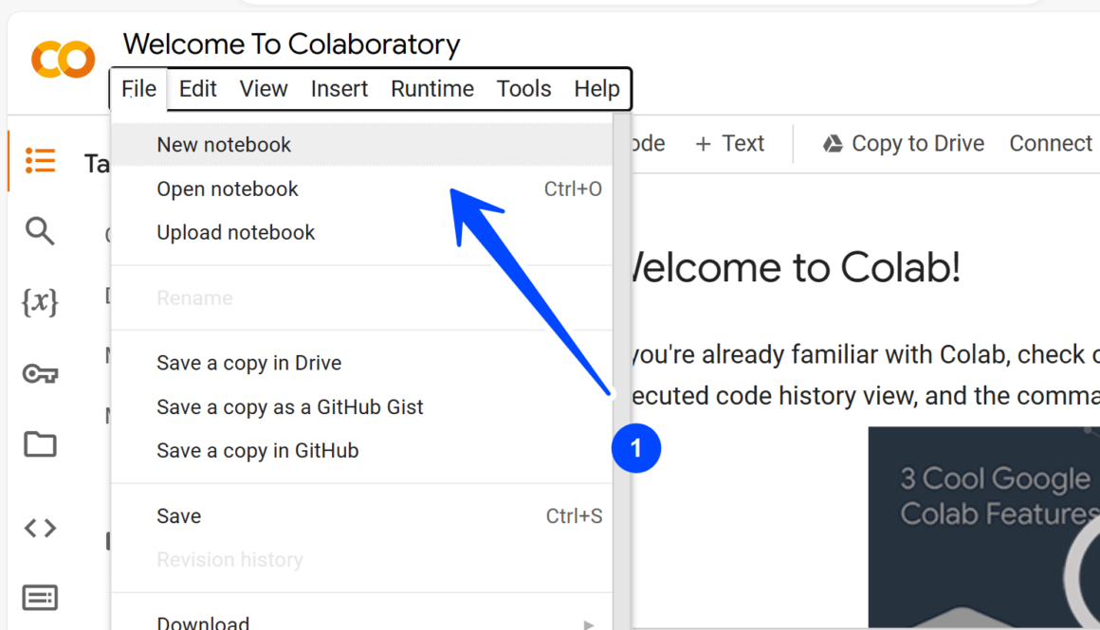Click the Drive icon beside Copy to Drive

click(833, 144)
